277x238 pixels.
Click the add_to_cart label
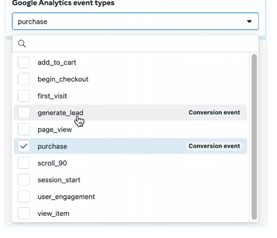click(x=57, y=63)
